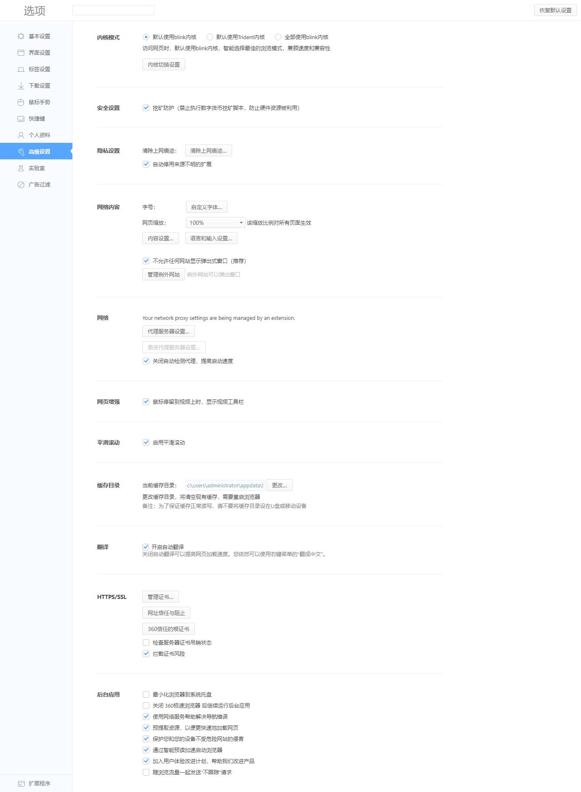Image resolution: width=581 pixels, height=792 pixels.
Task: Open 语言和输入设置... button
Action: pos(211,238)
